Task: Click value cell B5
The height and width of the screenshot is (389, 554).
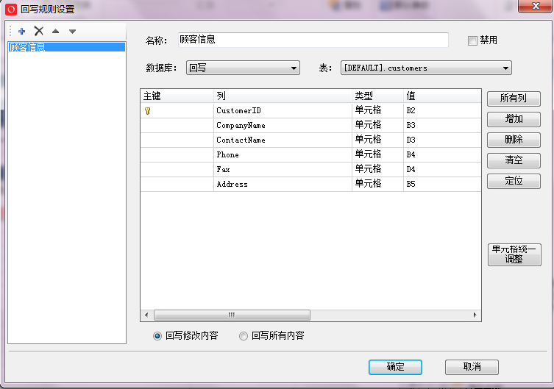Action: click(442, 185)
